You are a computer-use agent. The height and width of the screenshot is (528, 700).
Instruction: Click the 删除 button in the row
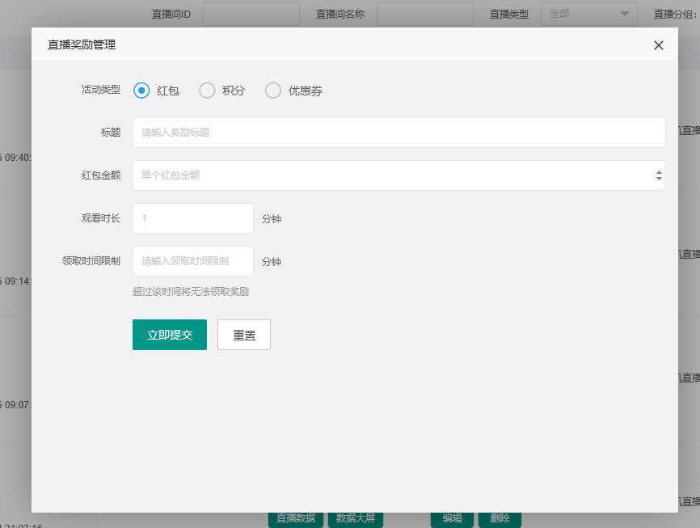pyautogui.click(x=500, y=518)
